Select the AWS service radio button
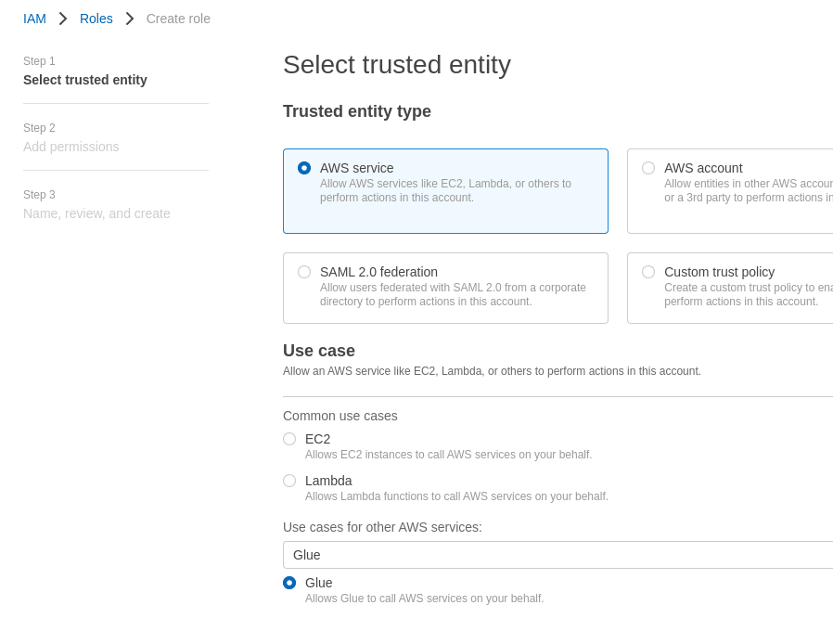Viewport: 833px width, 618px height. pyautogui.click(x=304, y=168)
